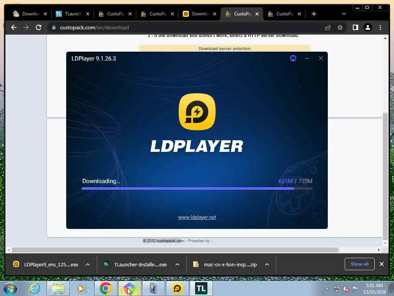Click the taskbar clock

click(374, 289)
